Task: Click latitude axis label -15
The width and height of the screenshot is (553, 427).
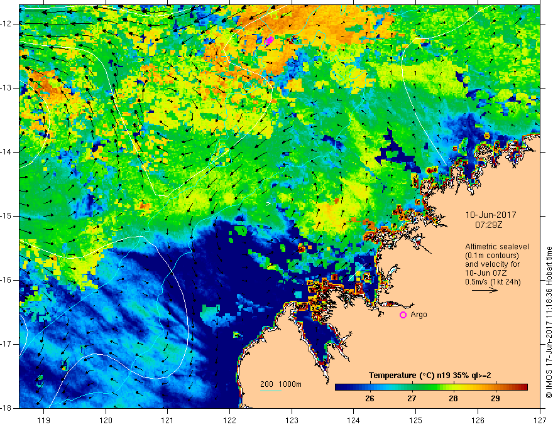Action: pos(6,216)
